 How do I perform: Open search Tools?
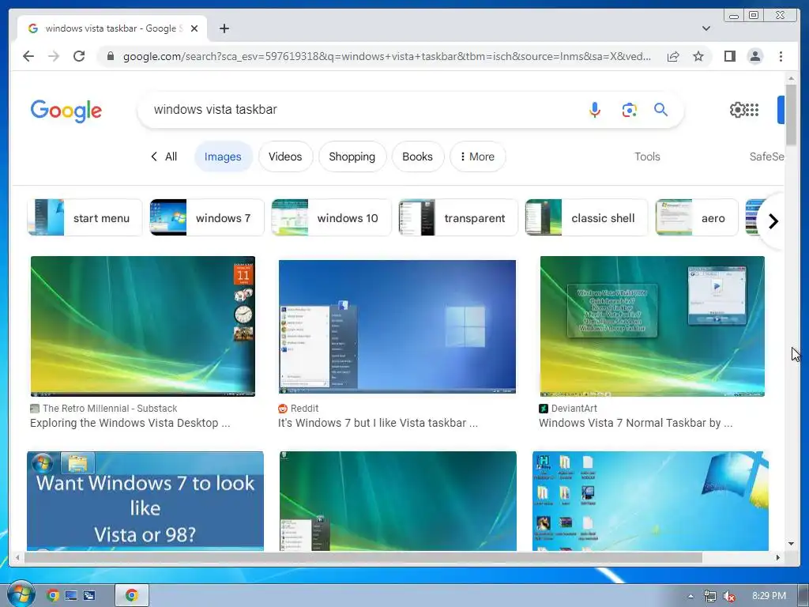pos(647,156)
